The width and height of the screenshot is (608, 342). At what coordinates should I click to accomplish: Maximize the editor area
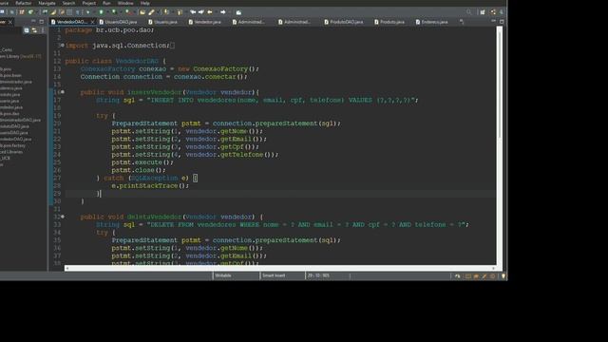[x=502, y=22]
